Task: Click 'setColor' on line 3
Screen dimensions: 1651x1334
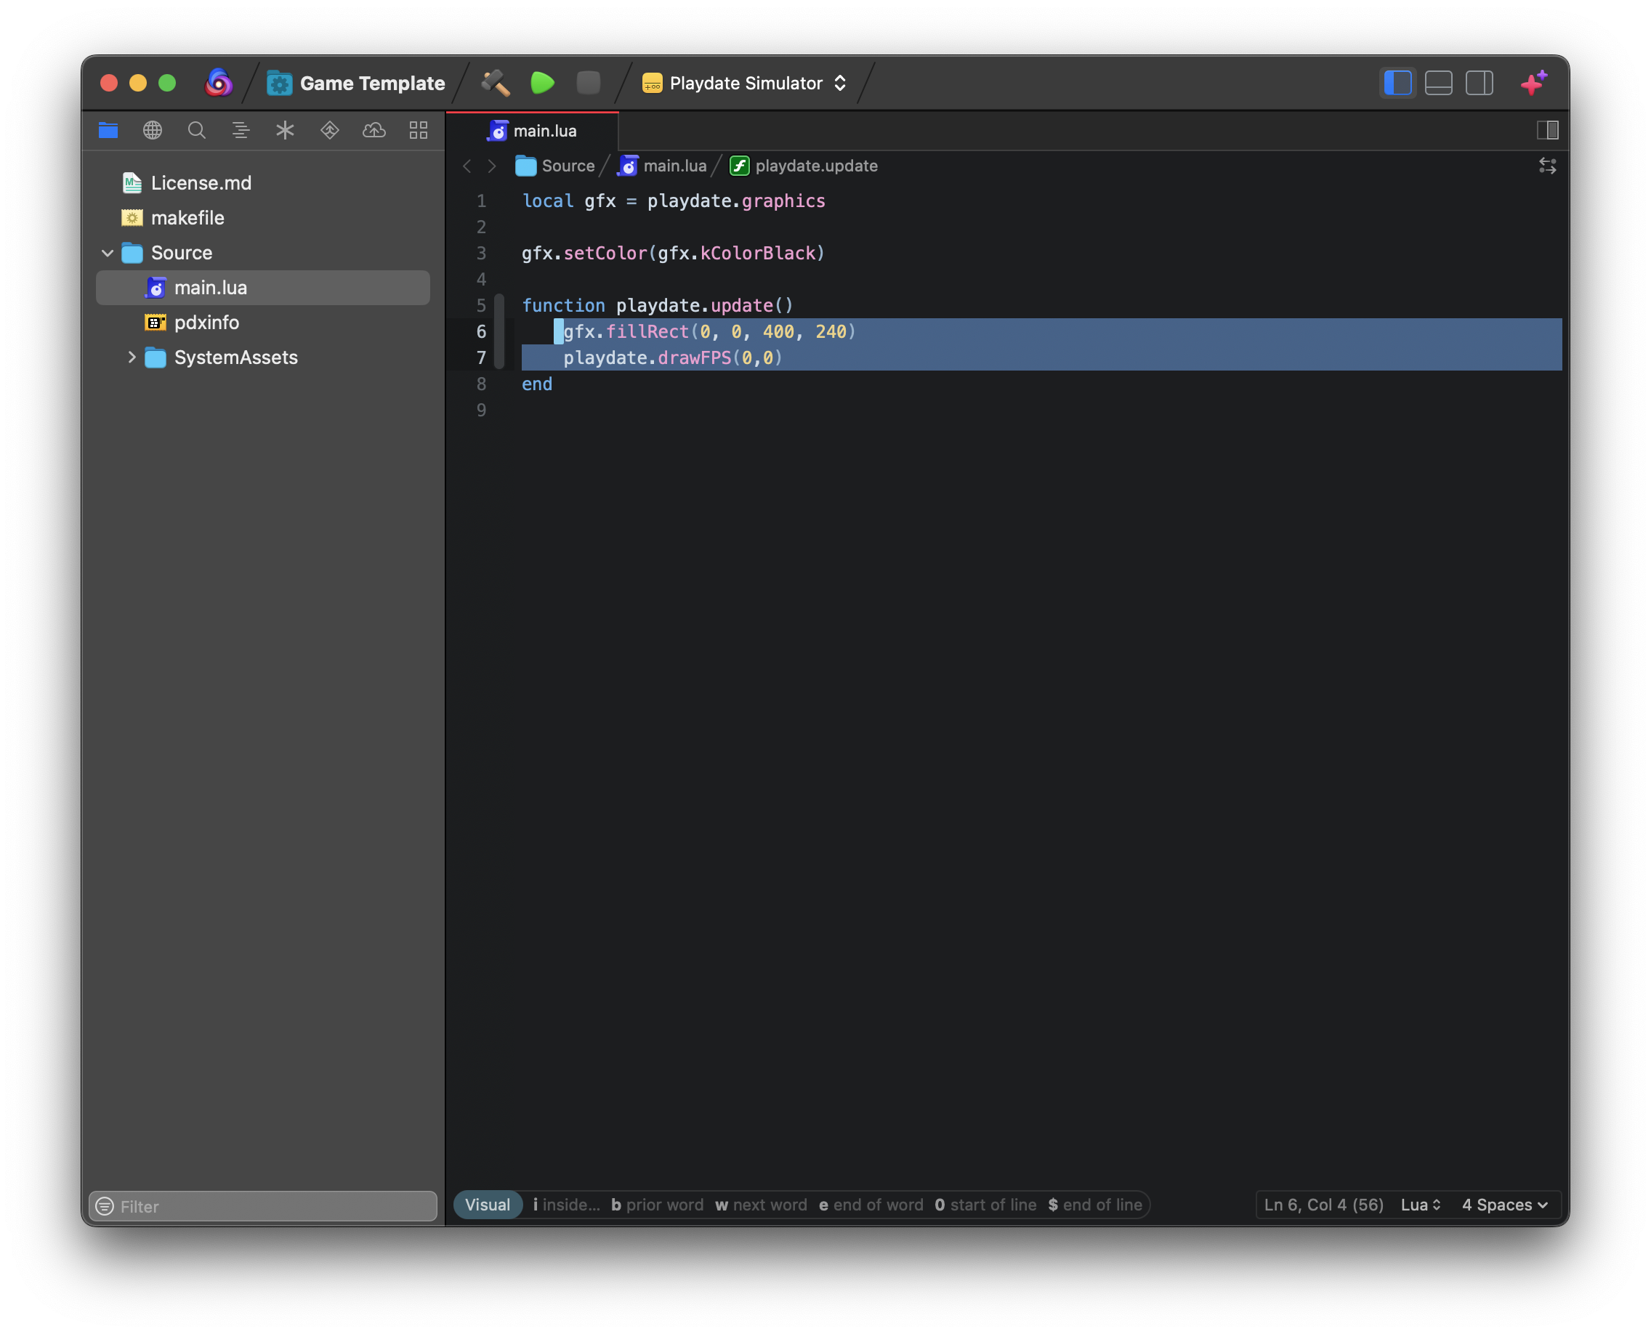Action: (x=605, y=254)
